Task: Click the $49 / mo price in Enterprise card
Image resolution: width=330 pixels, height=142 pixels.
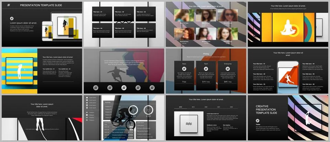Action: (228, 82)
